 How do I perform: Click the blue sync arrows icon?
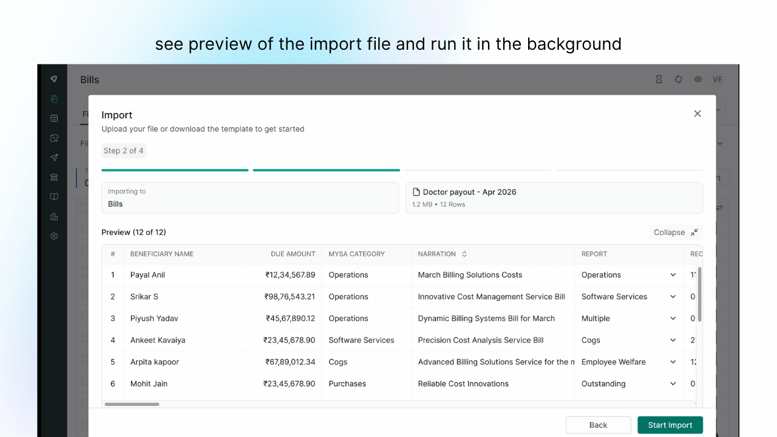[x=679, y=80]
